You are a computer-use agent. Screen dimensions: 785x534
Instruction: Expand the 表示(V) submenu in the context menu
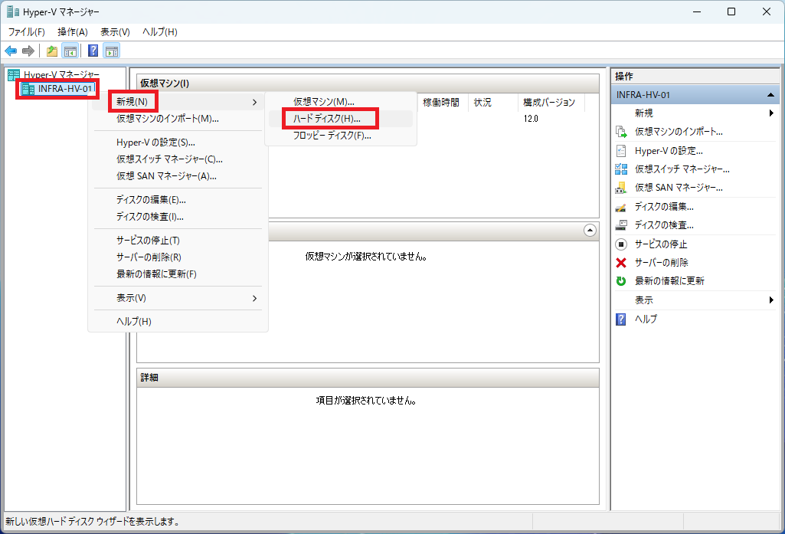coord(178,298)
